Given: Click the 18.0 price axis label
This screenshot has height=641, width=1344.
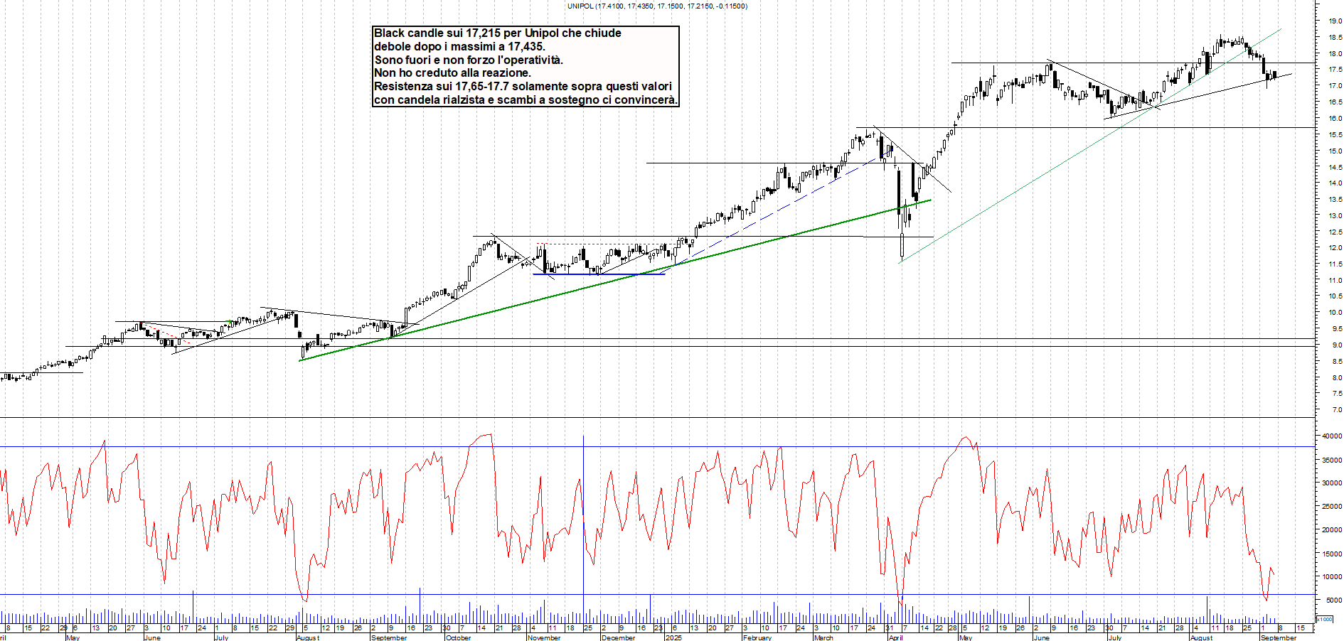Looking at the screenshot, I should (1335, 54).
